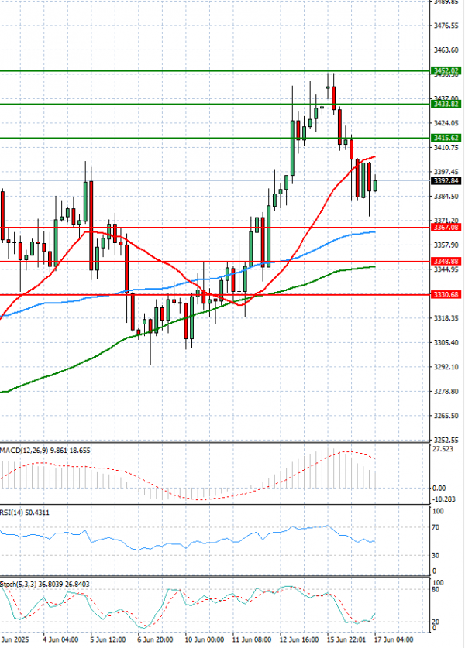Select the green 3433.82 resistance price tag
Image resolution: width=465 pixels, height=648 pixels.
pos(446,104)
